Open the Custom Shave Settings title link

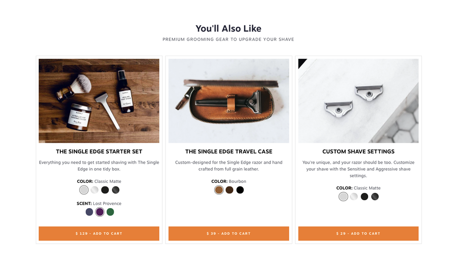(358, 152)
